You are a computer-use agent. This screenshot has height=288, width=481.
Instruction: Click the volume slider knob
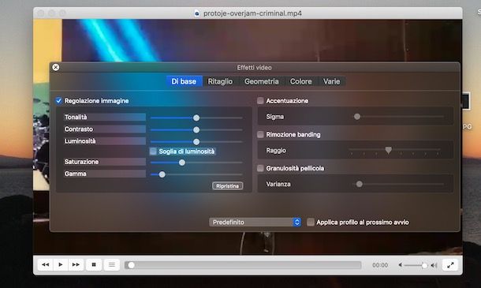point(424,266)
